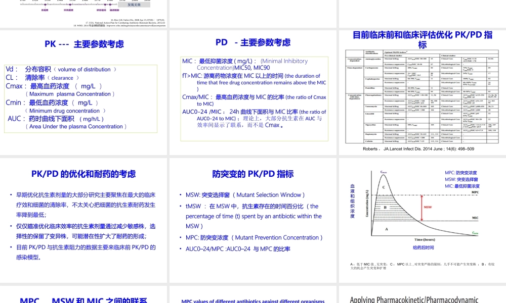Viewport: 506px width, 303px height.
Task: Click the 'MIC: 最低抑菌浓度' chart legend entry
Action: coord(462,186)
